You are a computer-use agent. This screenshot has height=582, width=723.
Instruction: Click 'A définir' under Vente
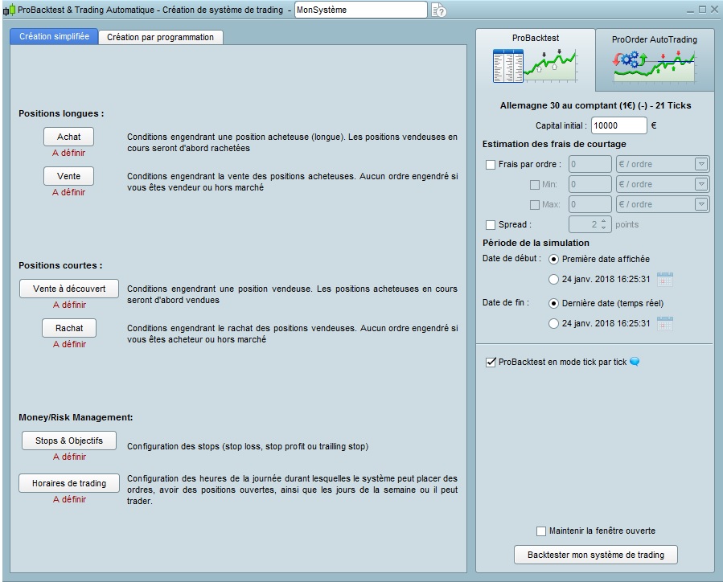click(68, 193)
